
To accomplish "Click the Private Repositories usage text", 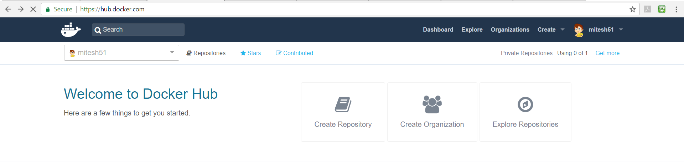I will (x=544, y=53).
